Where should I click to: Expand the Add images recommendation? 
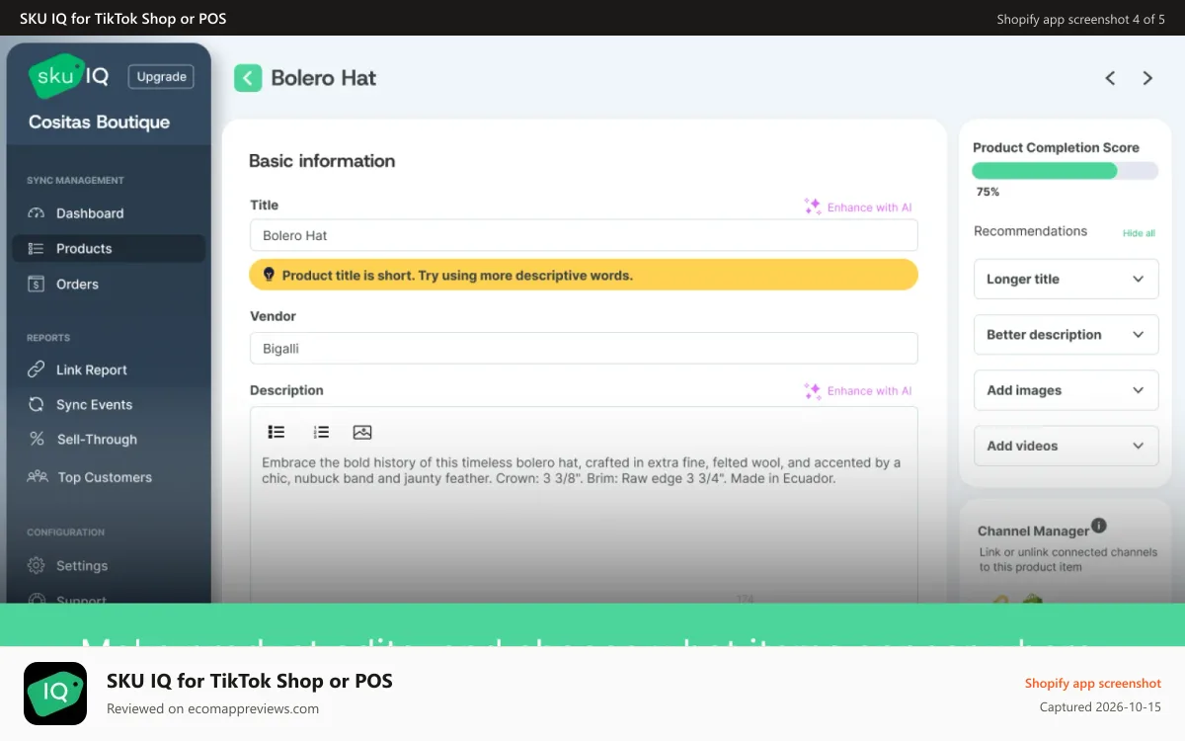[x=1066, y=390]
